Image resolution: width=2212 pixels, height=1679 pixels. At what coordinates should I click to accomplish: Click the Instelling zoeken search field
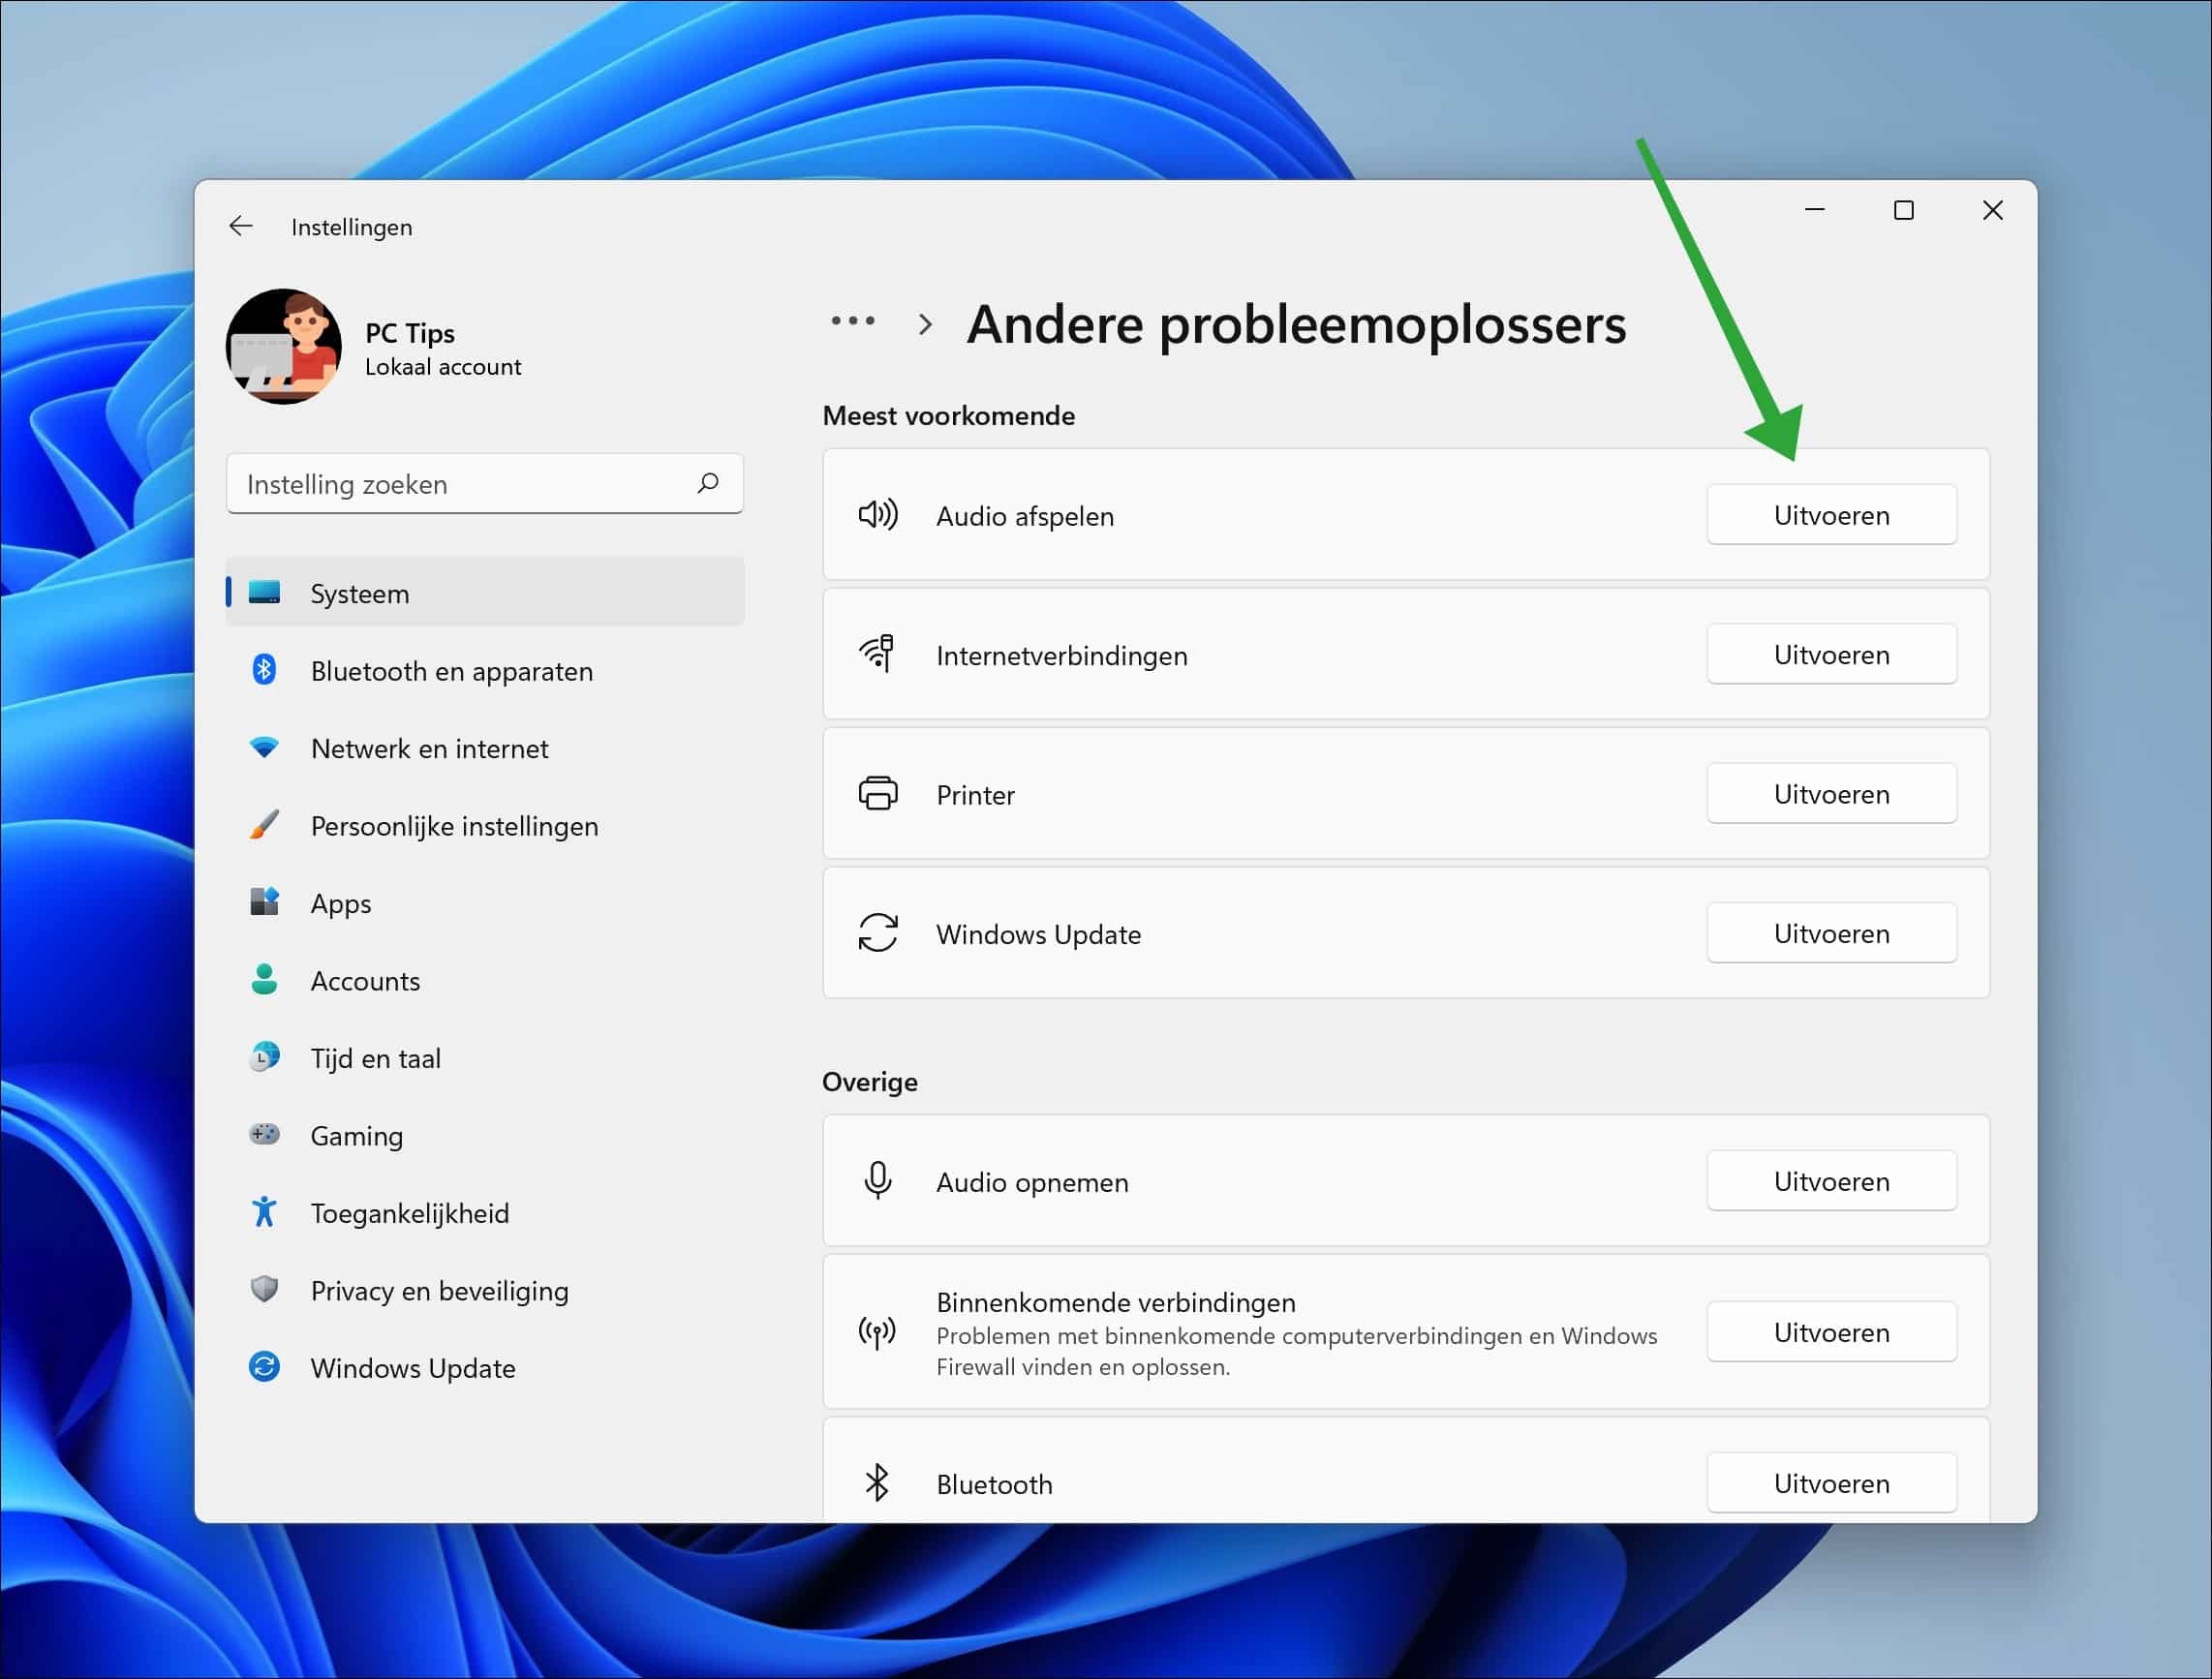pyautogui.click(x=485, y=484)
